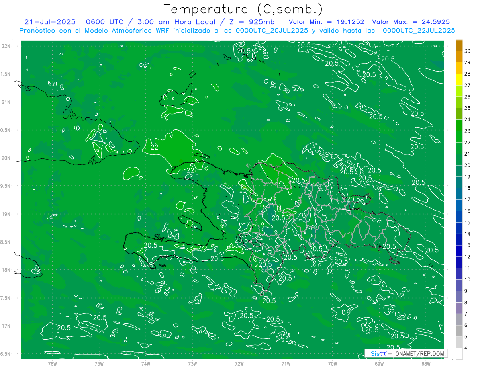The width and height of the screenshot is (478, 369).
Task: Click the '75W' longitude axis label
Action: pos(99,363)
